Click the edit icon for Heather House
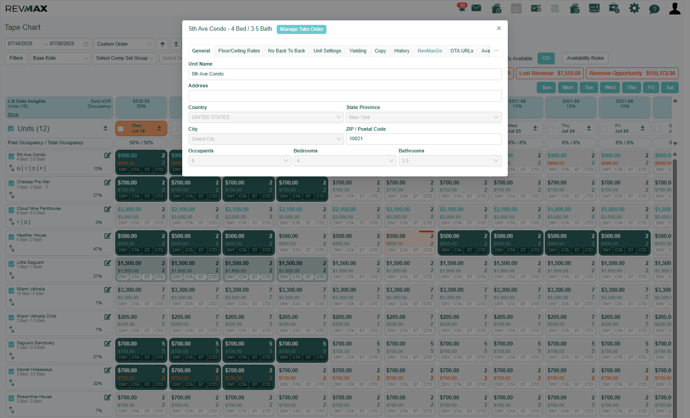Screen dimensions: 690x418 tap(108, 236)
